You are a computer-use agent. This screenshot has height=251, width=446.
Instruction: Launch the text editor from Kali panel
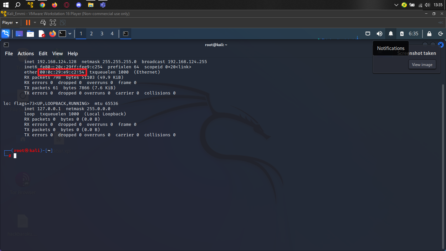pyautogui.click(x=41, y=34)
